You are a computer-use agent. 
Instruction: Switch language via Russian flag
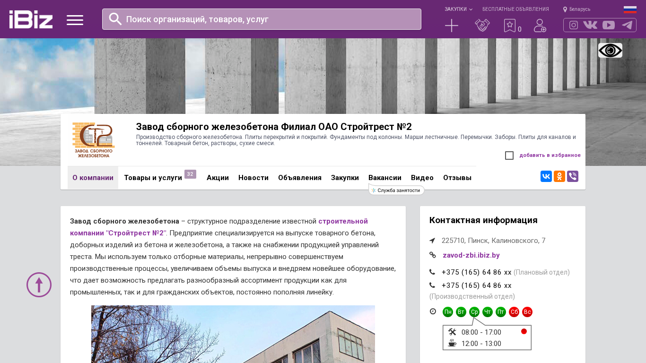click(630, 9)
